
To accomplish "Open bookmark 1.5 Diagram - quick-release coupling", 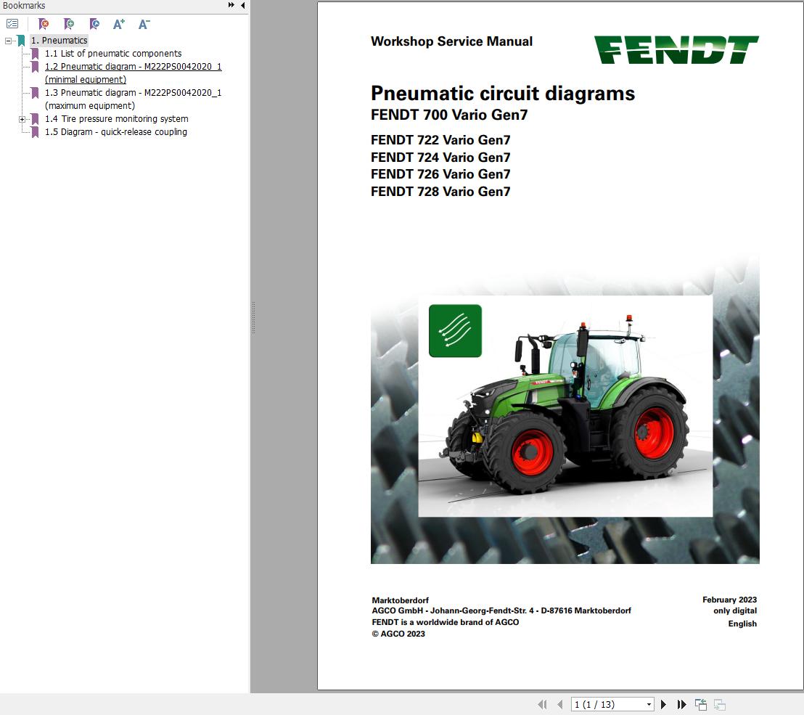I will coord(116,132).
